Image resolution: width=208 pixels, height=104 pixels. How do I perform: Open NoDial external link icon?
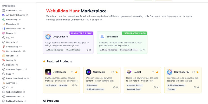tap(153, 72)
